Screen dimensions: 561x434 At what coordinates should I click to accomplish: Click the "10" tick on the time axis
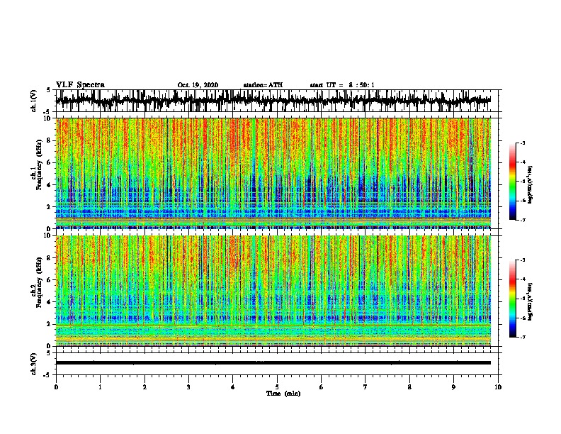498,387
